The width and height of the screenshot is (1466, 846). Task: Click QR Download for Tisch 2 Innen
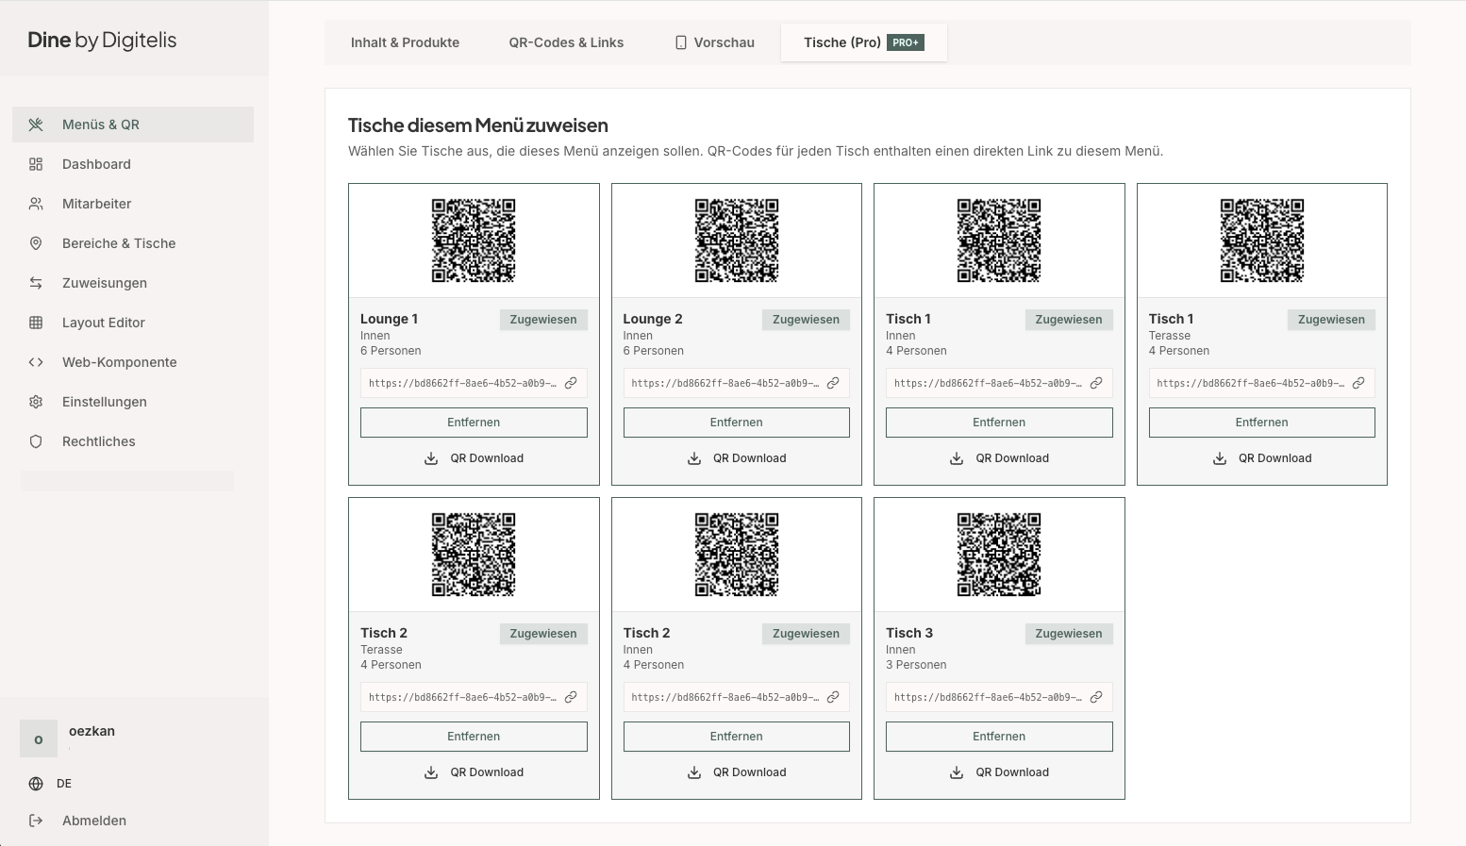(x=737, y=772)
